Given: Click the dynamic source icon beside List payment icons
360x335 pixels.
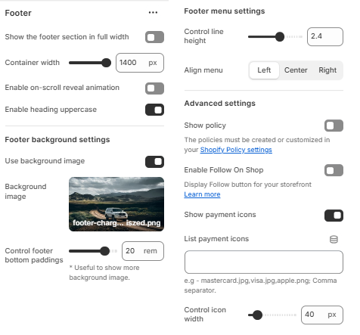Looking at the screenshot, I should (x=334, y=239).
